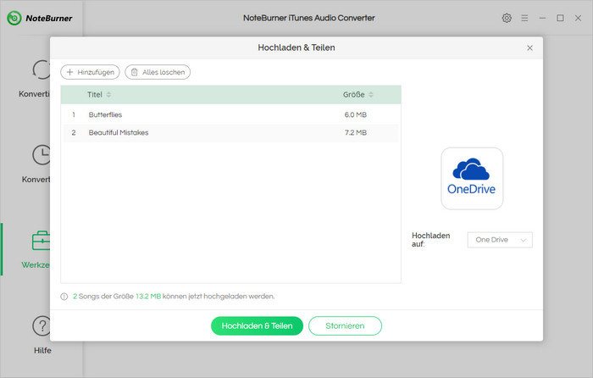Click Stornieren to cancel upload
Screen dimensions: 593x378
345,325
